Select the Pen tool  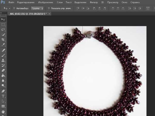coord(3,91)
